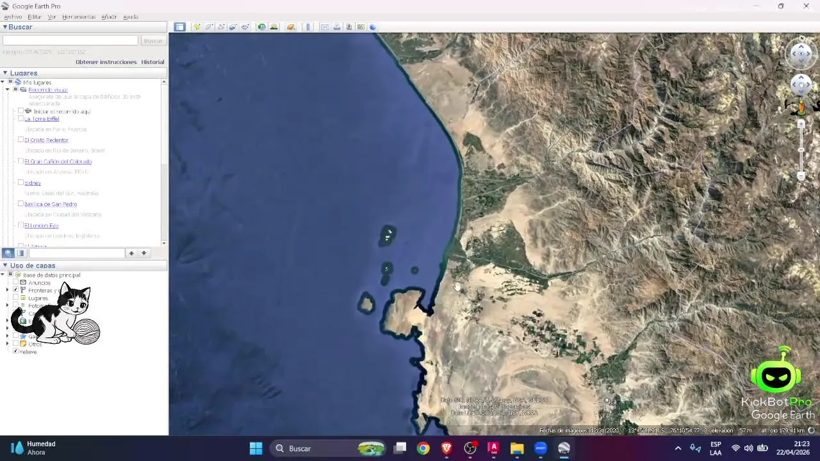Show historical imagery clock tool
This screenshot has height=461, width=820.
pyautogui.click(x=261, y=27)
